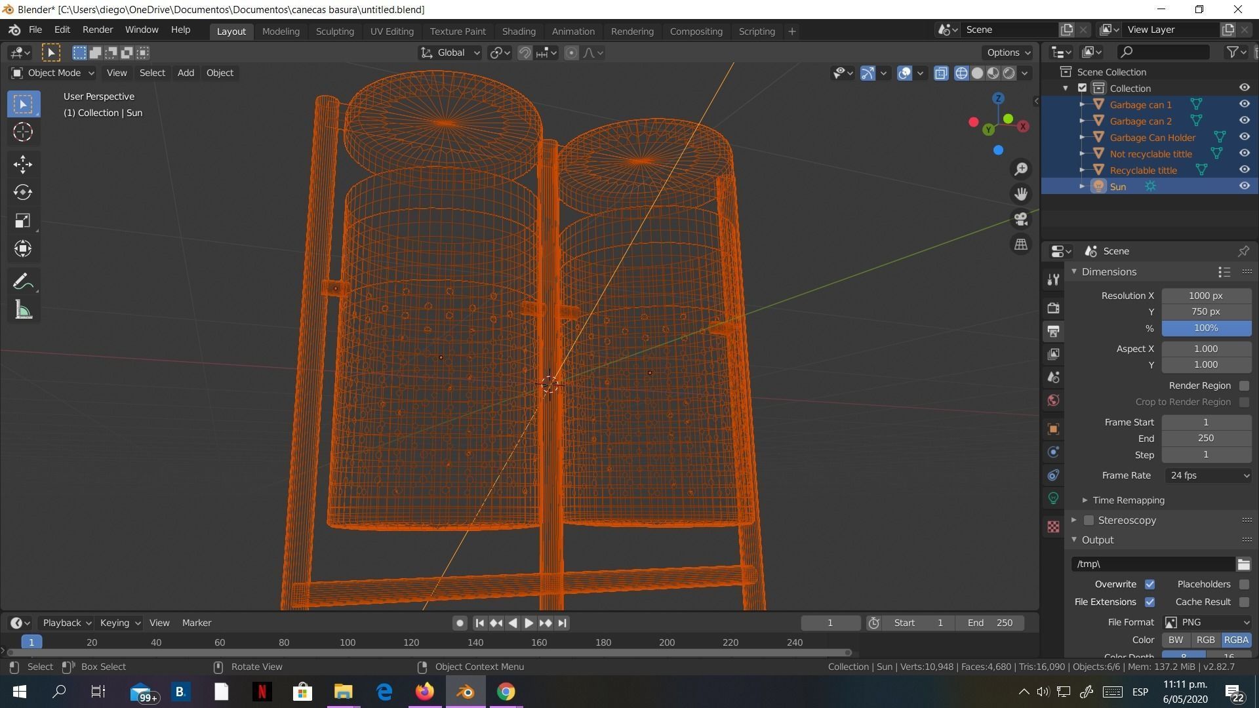1259x708 pixels.
Task: Hide Garbage can 1 in outliner
Action: coord(1244,104)
